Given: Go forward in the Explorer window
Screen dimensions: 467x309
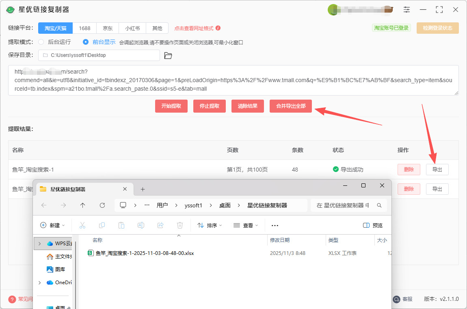Looking at the screenshot, I should pyautogui.click(x=63, y=205).
